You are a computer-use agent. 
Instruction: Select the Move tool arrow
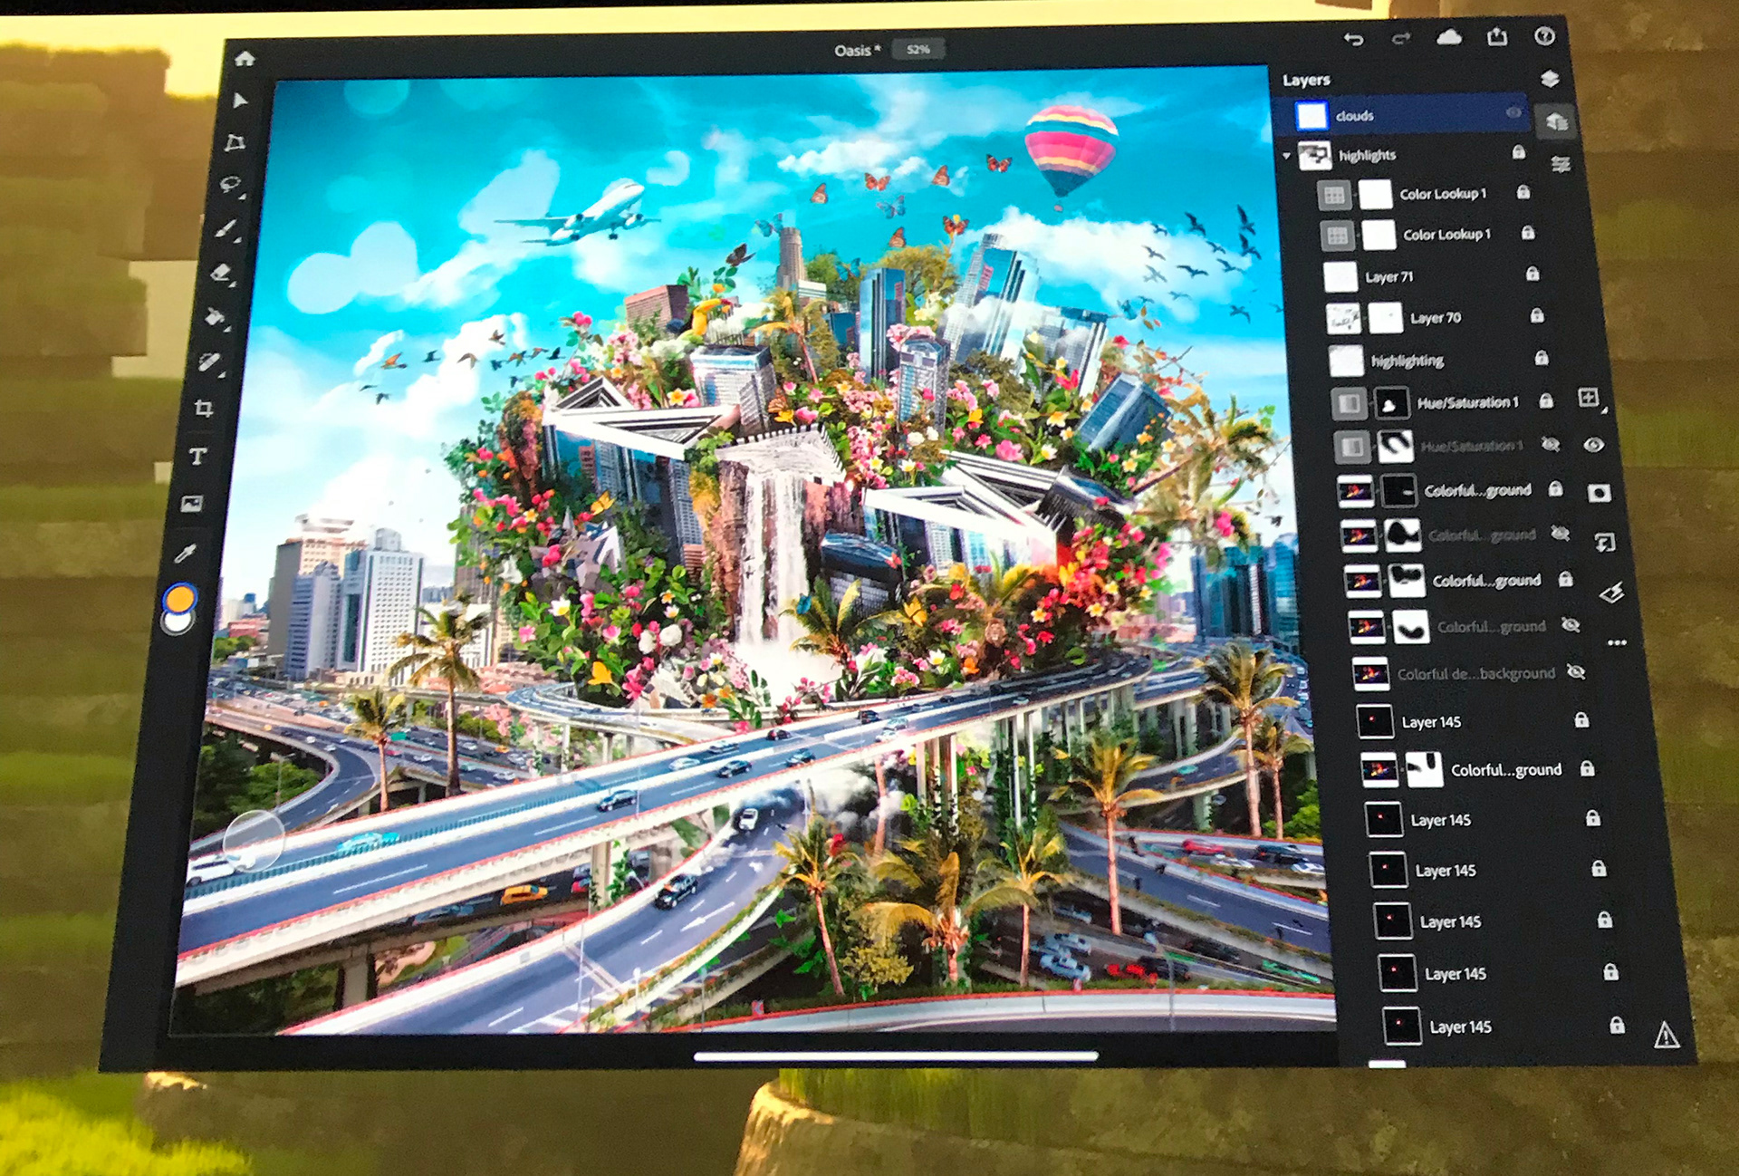(239, 101)
